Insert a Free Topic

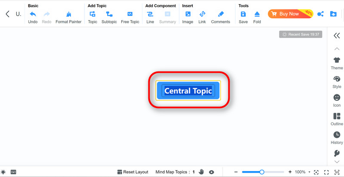tap(130, 14)
